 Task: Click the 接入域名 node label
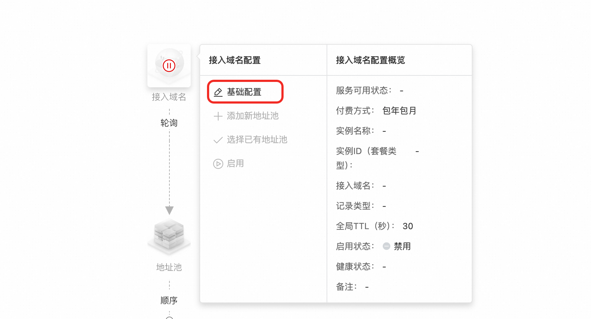click(x=169, y=97)
